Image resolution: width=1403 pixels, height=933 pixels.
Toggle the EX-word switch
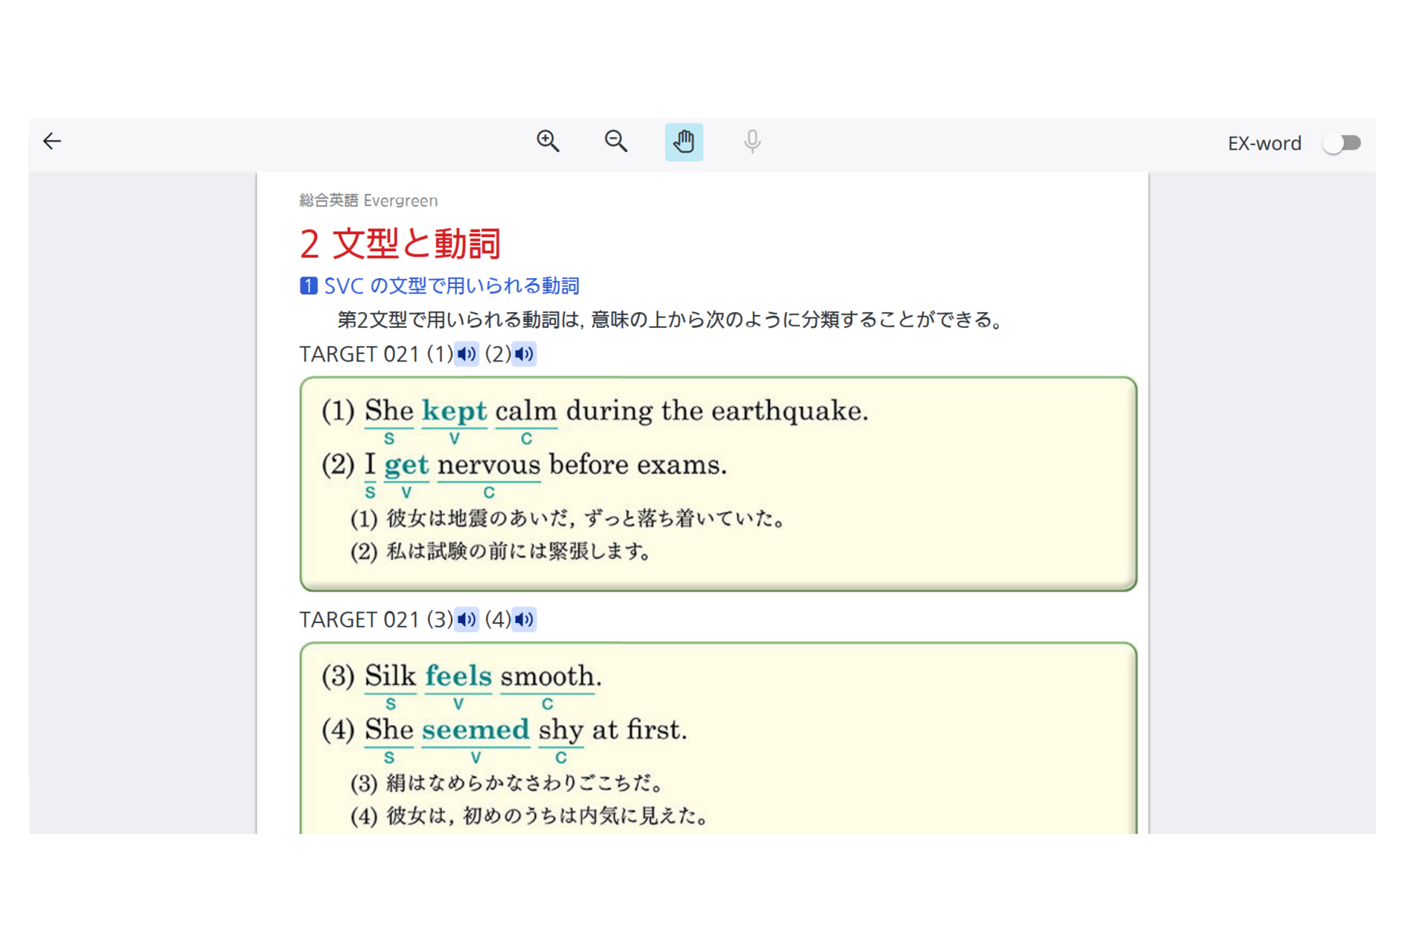click(1341, 144)
